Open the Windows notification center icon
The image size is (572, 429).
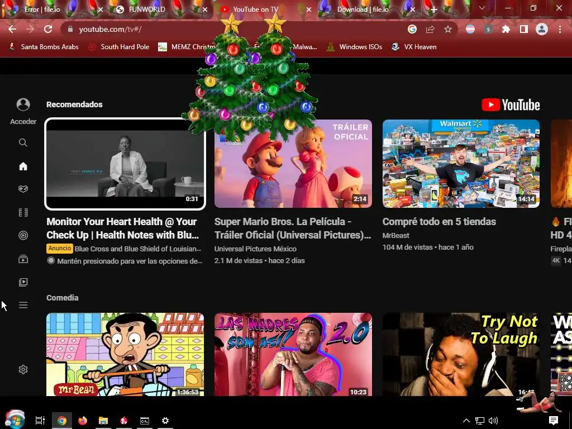pos(554,421)
